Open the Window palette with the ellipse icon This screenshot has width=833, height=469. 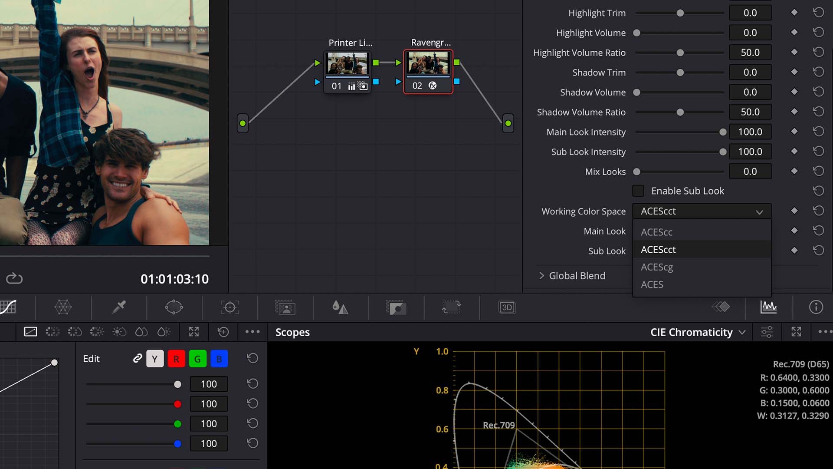tap(174, 307)
